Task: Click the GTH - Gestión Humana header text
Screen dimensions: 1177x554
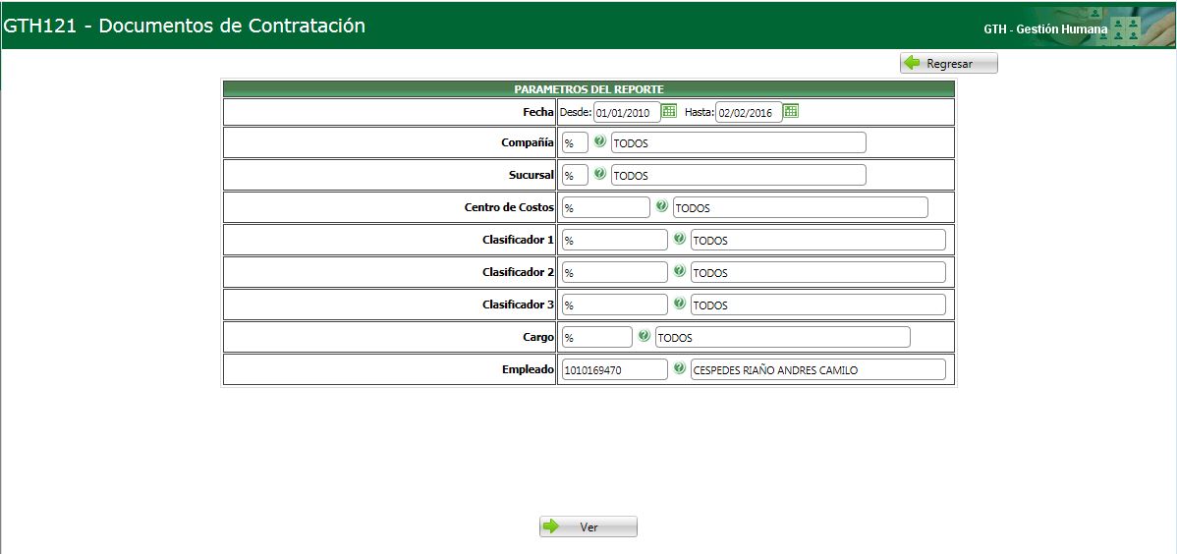Action: [x=1045, y=29]
